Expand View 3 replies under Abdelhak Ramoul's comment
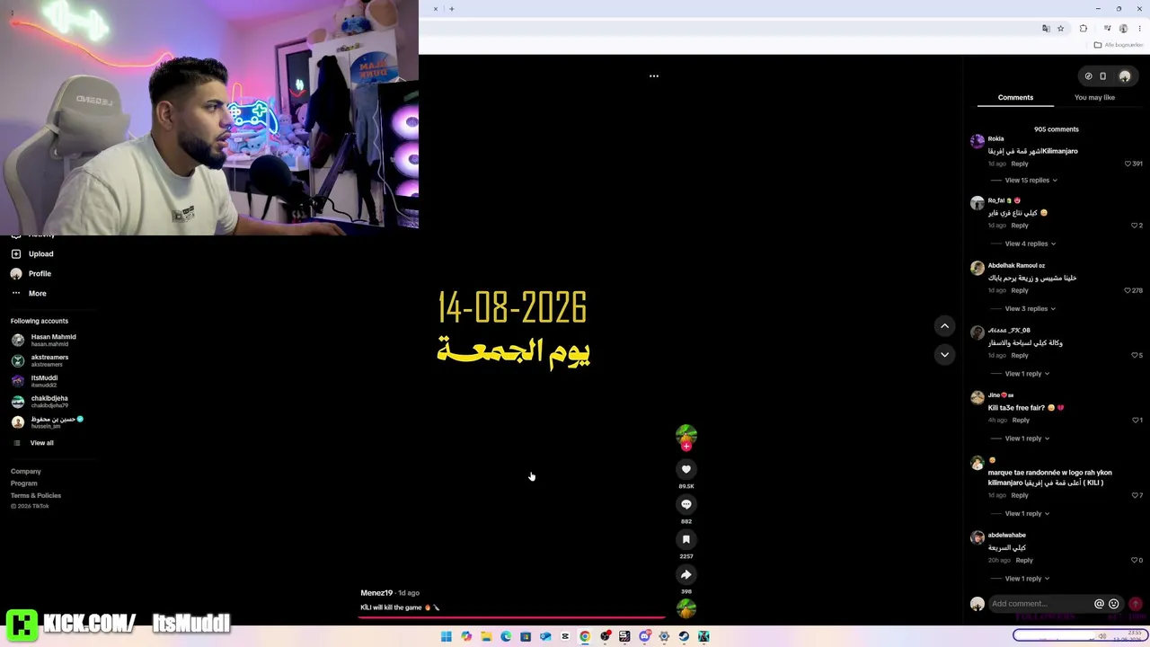Viewport: 1150px width, 647px height. pyautogui.click(x=1031, y=309)
